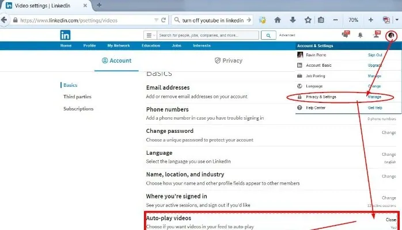Click the Help Center question mark icon

(299, 108)
